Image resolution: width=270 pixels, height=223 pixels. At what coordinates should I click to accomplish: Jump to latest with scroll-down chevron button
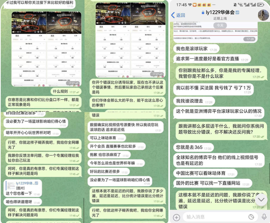pos(261,199)
